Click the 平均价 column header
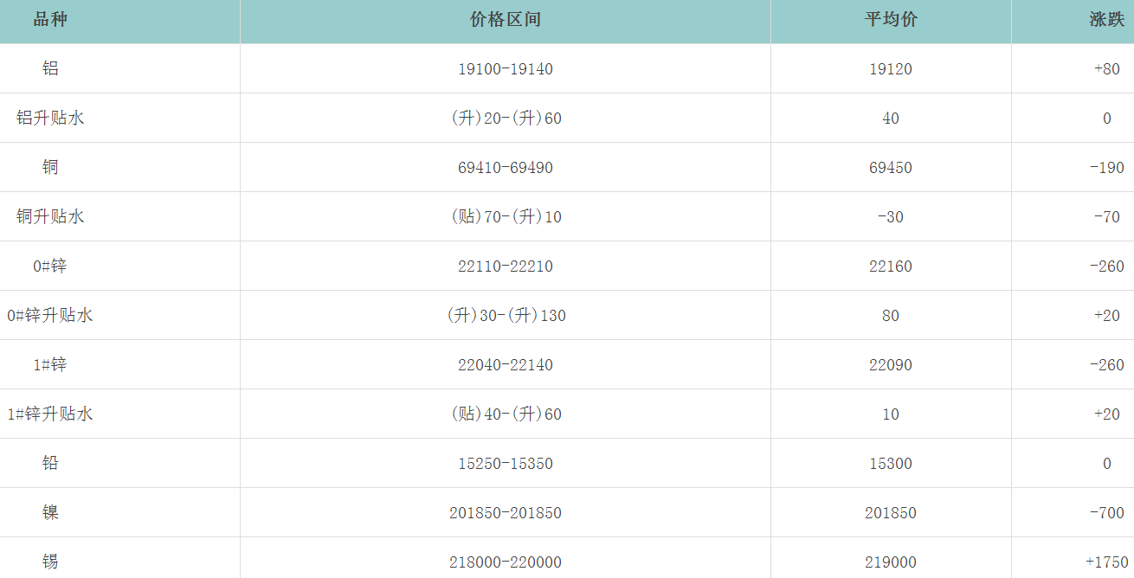 click(x=891, y=20)
